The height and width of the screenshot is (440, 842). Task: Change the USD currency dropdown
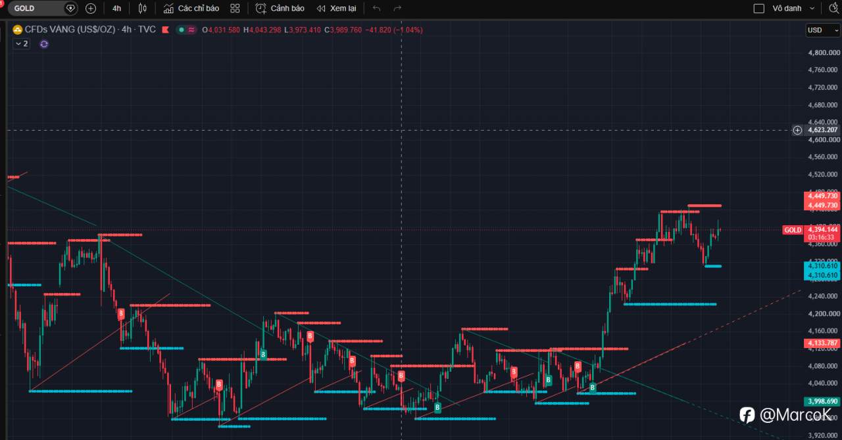pos(823,30)
